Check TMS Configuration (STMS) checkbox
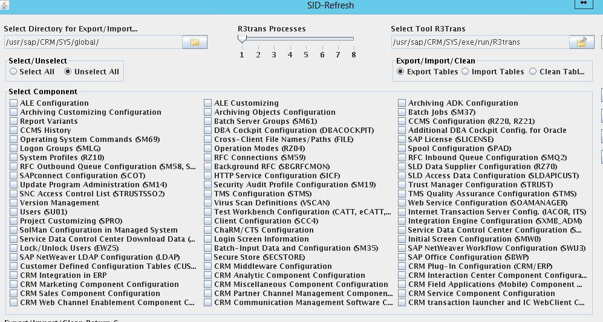 (207, 194)
